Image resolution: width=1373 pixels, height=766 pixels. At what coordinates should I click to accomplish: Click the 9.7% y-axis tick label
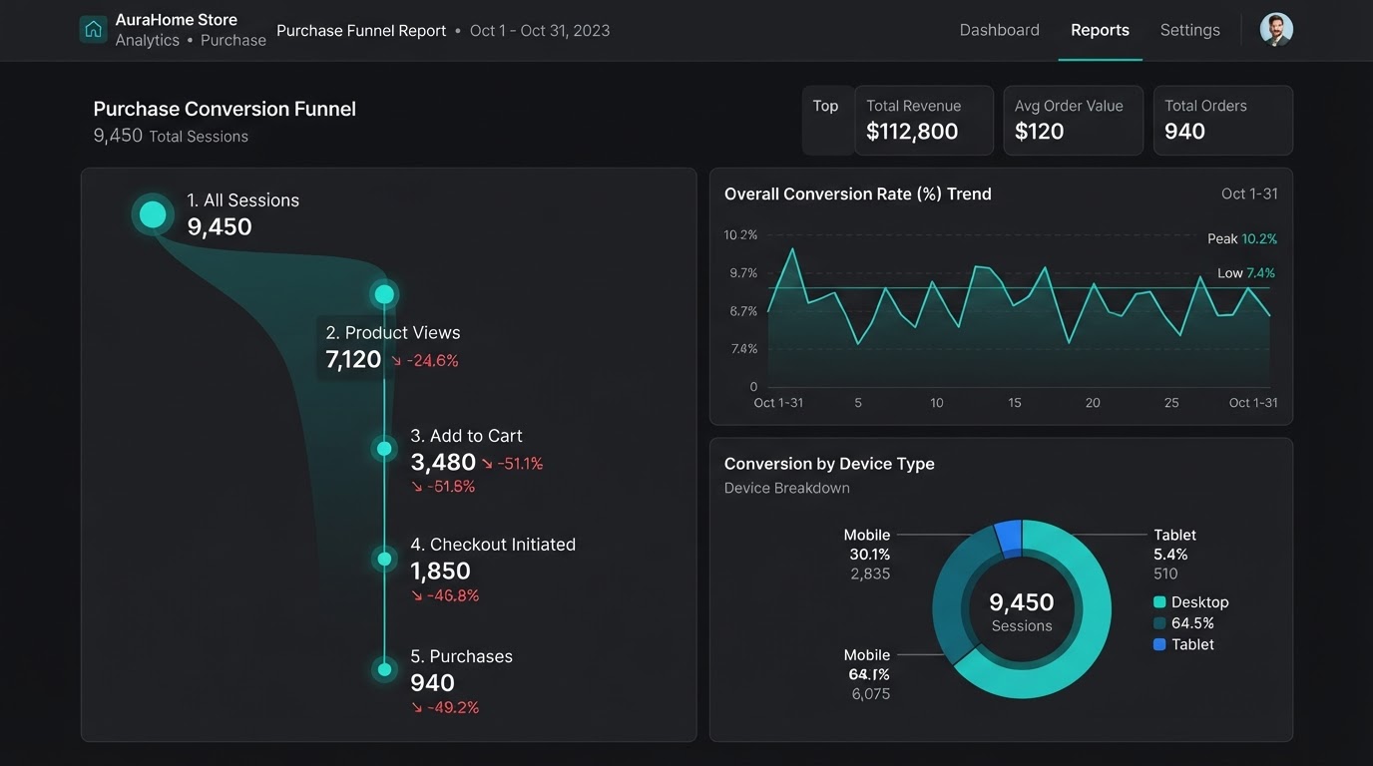pos(743,272)
